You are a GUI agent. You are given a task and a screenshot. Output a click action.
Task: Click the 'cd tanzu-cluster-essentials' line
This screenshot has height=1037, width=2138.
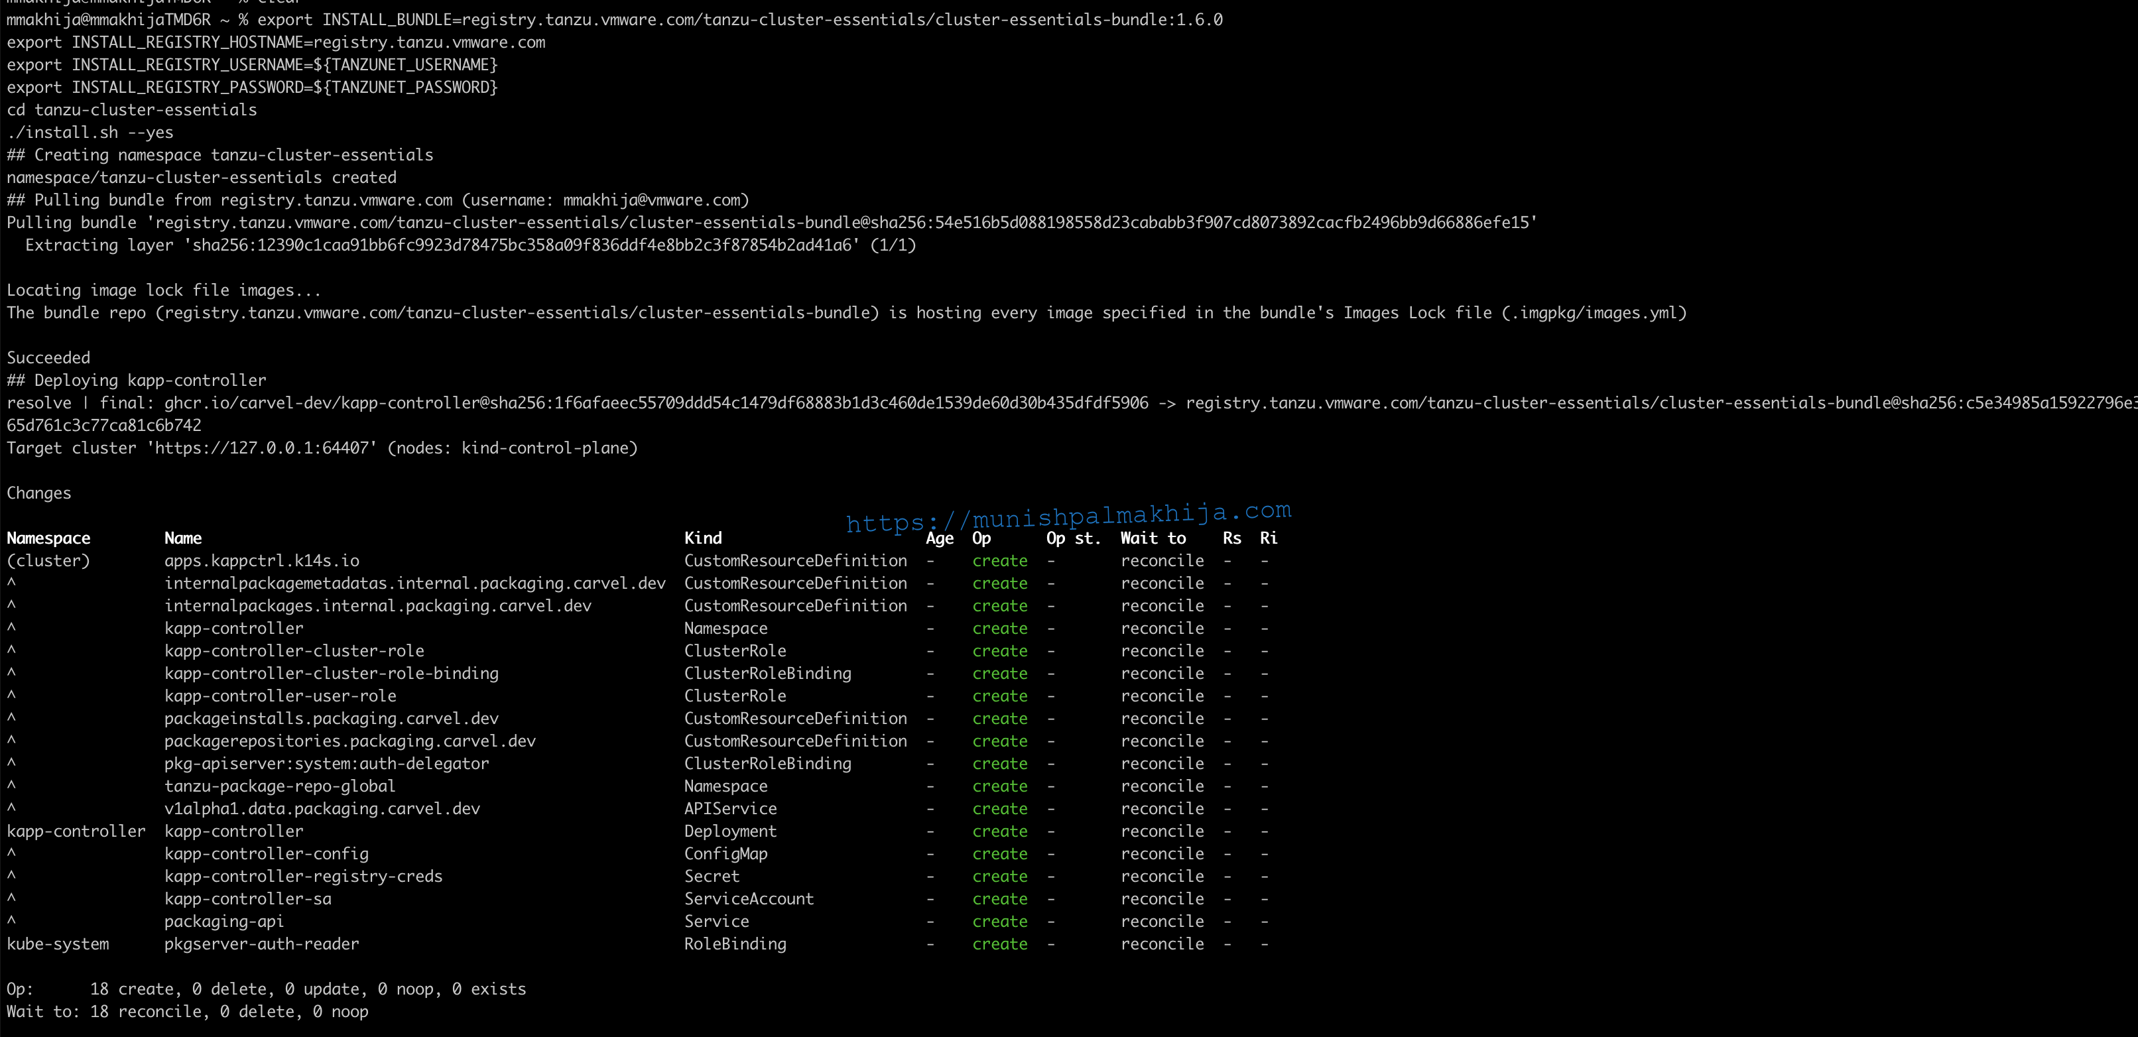pos(132,109)
